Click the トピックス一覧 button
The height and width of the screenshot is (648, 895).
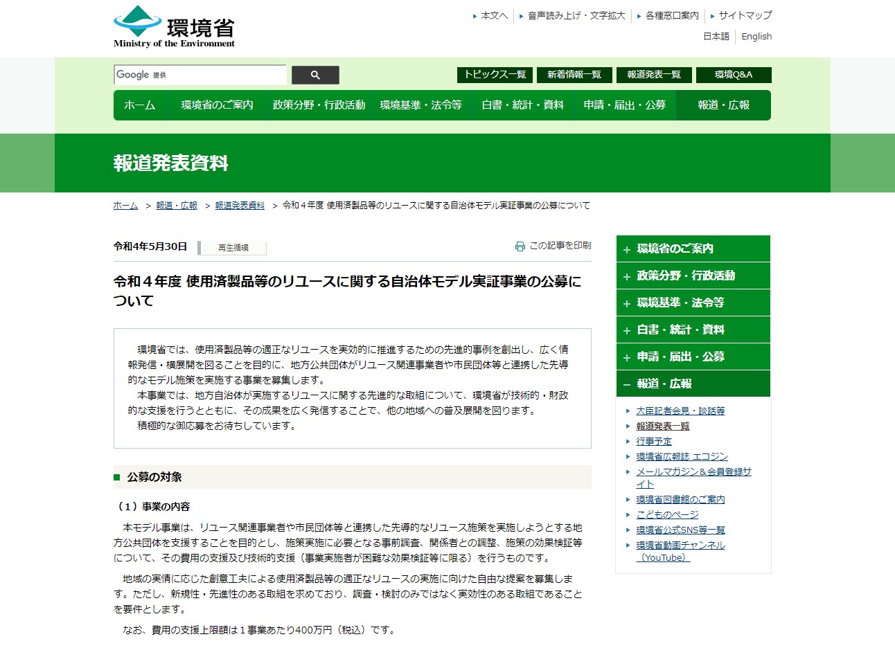(495, 75)
